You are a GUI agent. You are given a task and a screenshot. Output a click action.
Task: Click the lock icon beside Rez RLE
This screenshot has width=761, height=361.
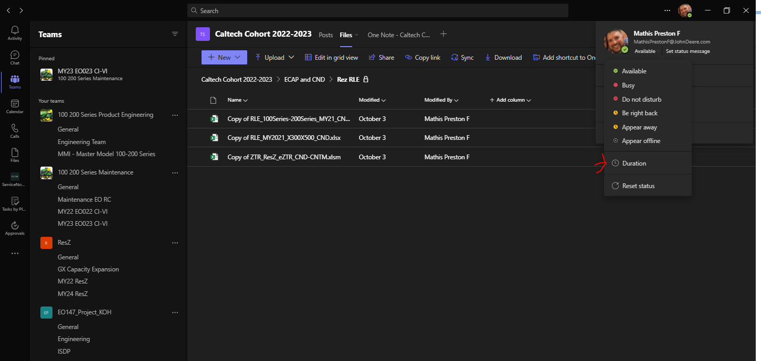[x=366, y=80]
